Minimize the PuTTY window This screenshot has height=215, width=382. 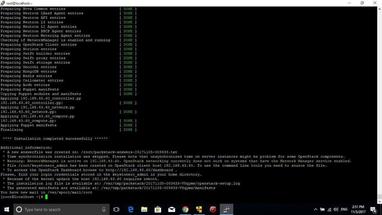(x=349, y=3)
